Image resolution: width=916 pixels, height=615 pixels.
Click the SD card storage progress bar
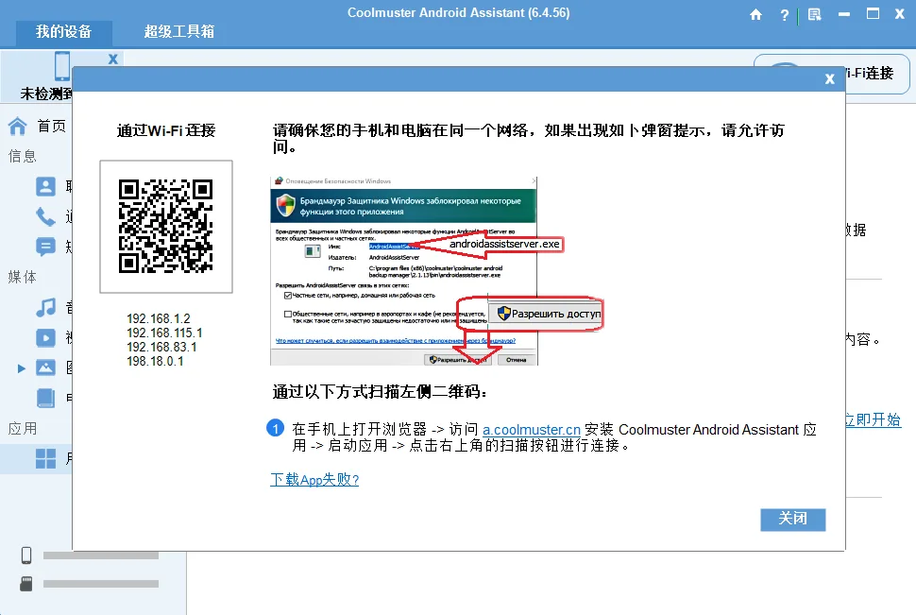click(x=100, y=584)
